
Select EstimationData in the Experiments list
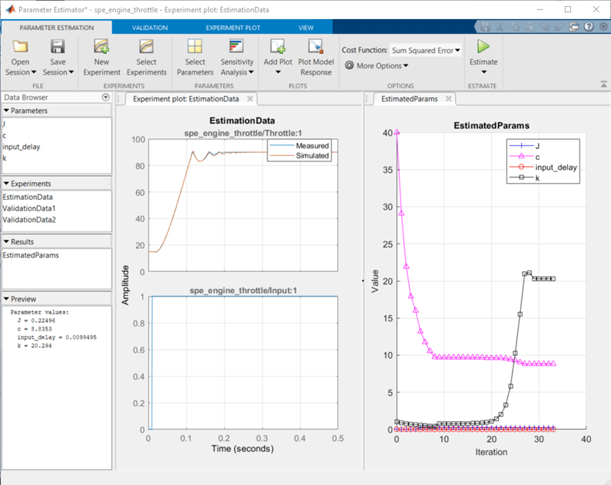pos(57,197)
